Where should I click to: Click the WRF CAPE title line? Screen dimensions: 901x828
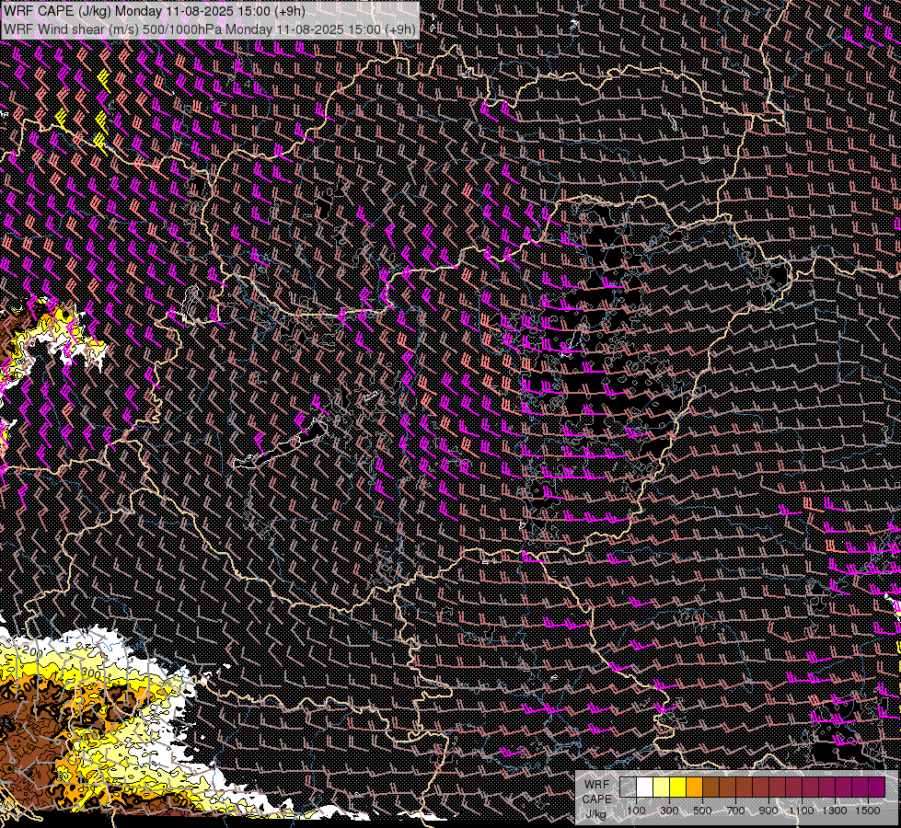click(x=154, y=11)
